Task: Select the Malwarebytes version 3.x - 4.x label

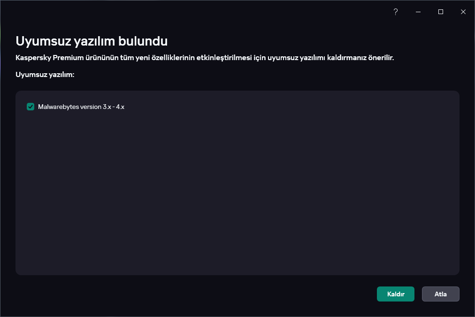Action: pos(81,107)
